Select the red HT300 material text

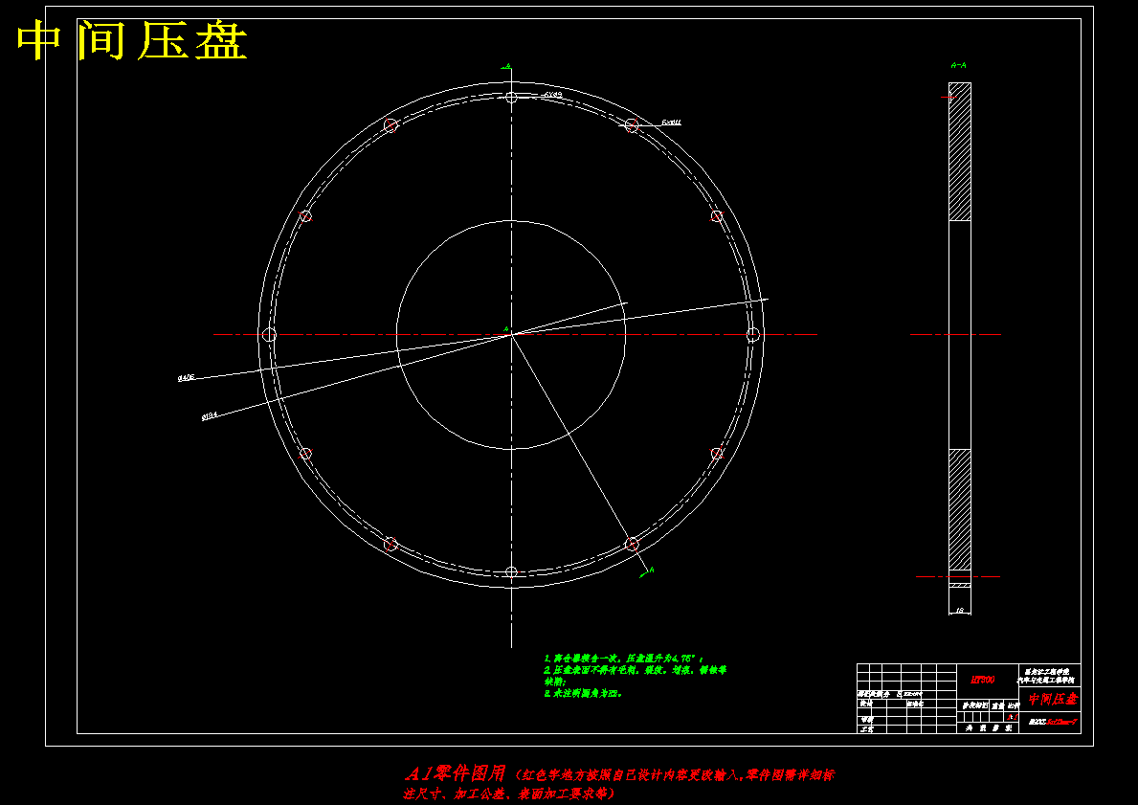[x=983, y=681]
